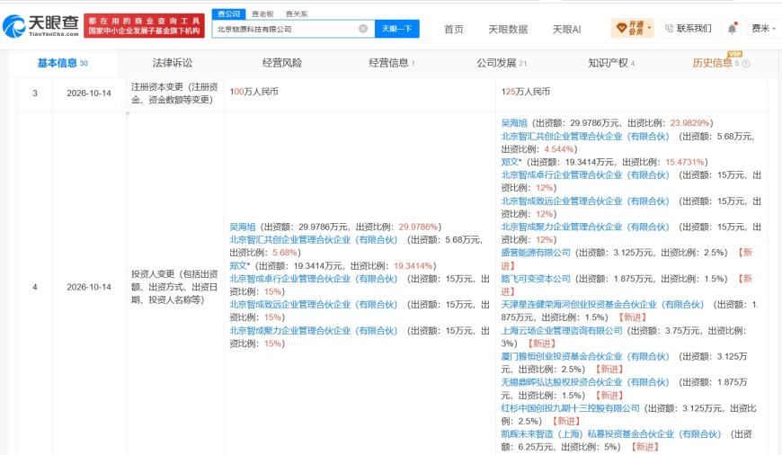This screenshot has height=455, width=782.
Task: Open 北京智汇共创 link in before-change column
Action: 313,239
